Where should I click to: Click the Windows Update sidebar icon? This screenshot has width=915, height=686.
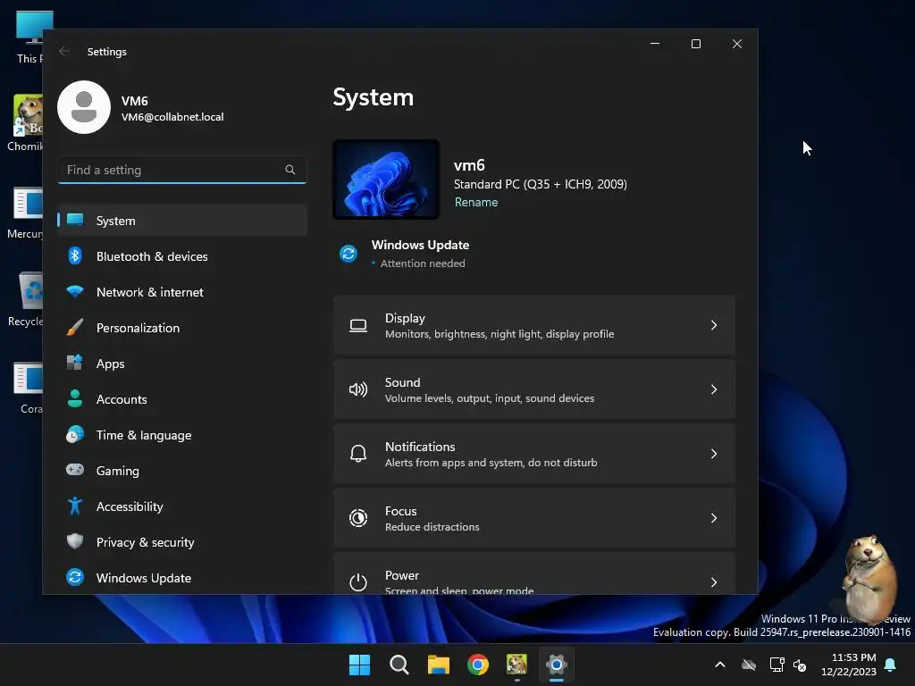(75, 577)
